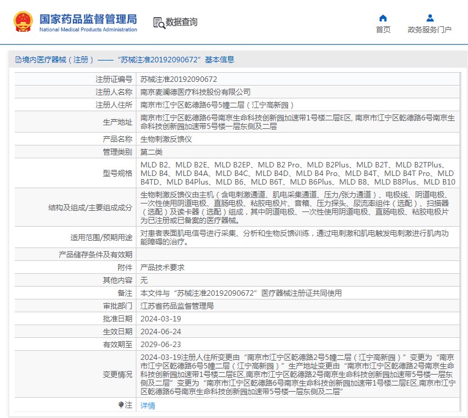
Task: Open the 首页 menu item
Action: point(383,29)
